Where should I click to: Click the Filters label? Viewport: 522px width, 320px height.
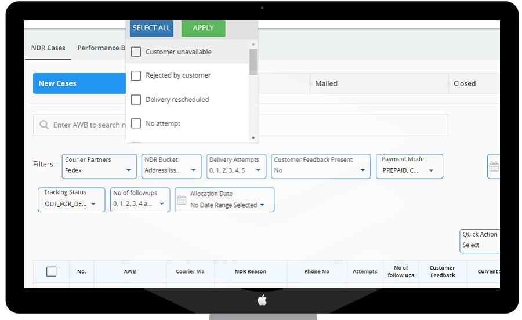(x=45, y=164)
